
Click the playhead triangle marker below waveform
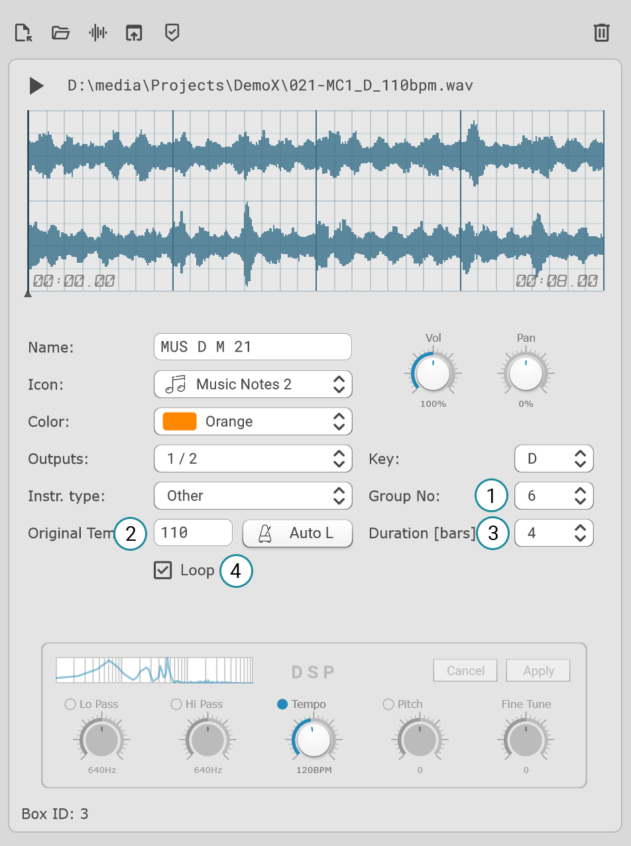click(x=28, y=293)
